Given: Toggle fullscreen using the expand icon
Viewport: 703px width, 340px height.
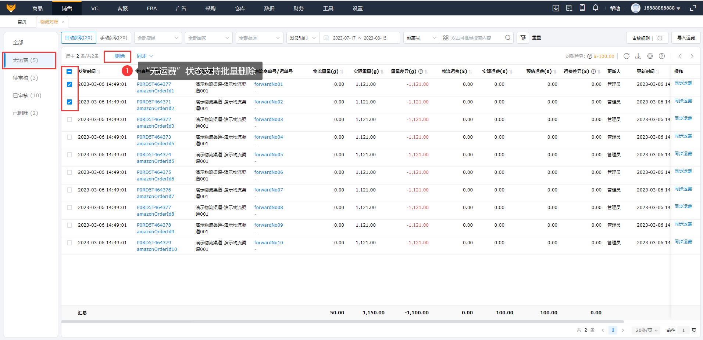Looking at the screenshot, I should (693, 8).
